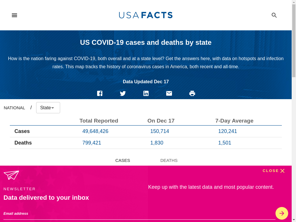Go to USAFacts homepage via logo

click(x=146, y=15)
